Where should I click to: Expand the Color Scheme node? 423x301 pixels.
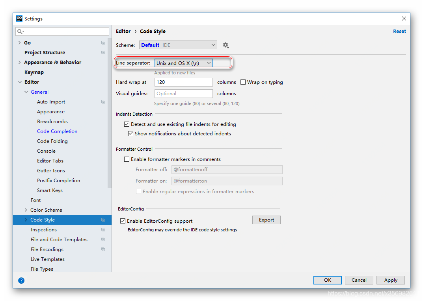(x=26, y=210)
